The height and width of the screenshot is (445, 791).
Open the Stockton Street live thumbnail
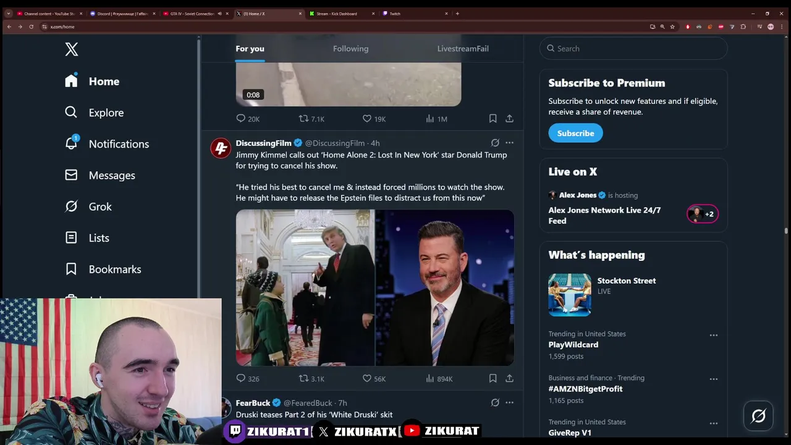click(x=570, y=295)
